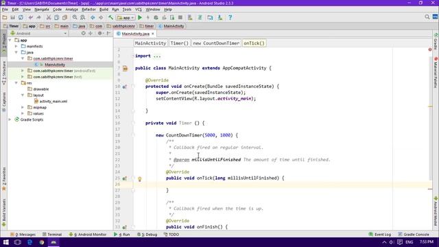Screen dimensions: 439x247
Task: Click src in navigation bar
Action: click(x=45, y=26)
